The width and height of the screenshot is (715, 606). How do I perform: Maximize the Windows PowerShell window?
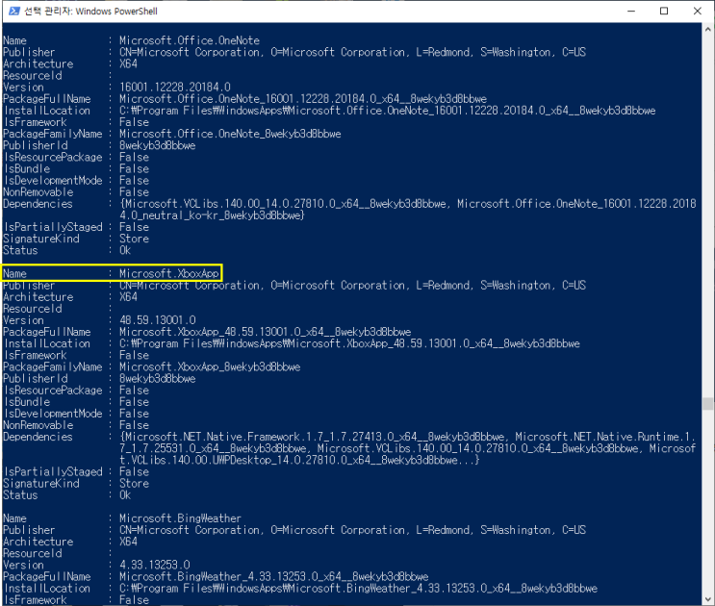664,11
